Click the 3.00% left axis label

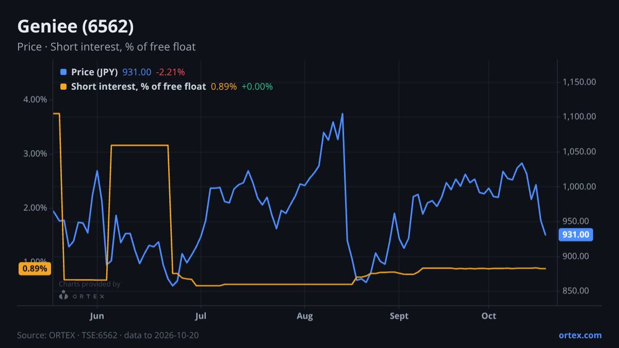click(x=35, y=153)
